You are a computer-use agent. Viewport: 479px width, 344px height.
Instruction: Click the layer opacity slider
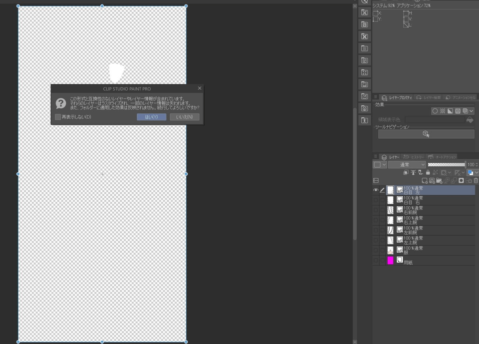446,165
